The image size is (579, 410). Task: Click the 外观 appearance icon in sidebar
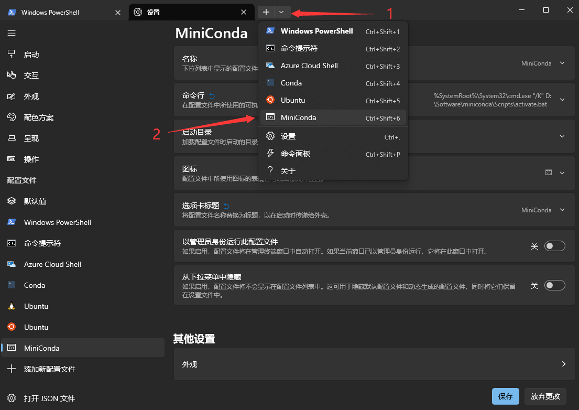click(12, 96)
